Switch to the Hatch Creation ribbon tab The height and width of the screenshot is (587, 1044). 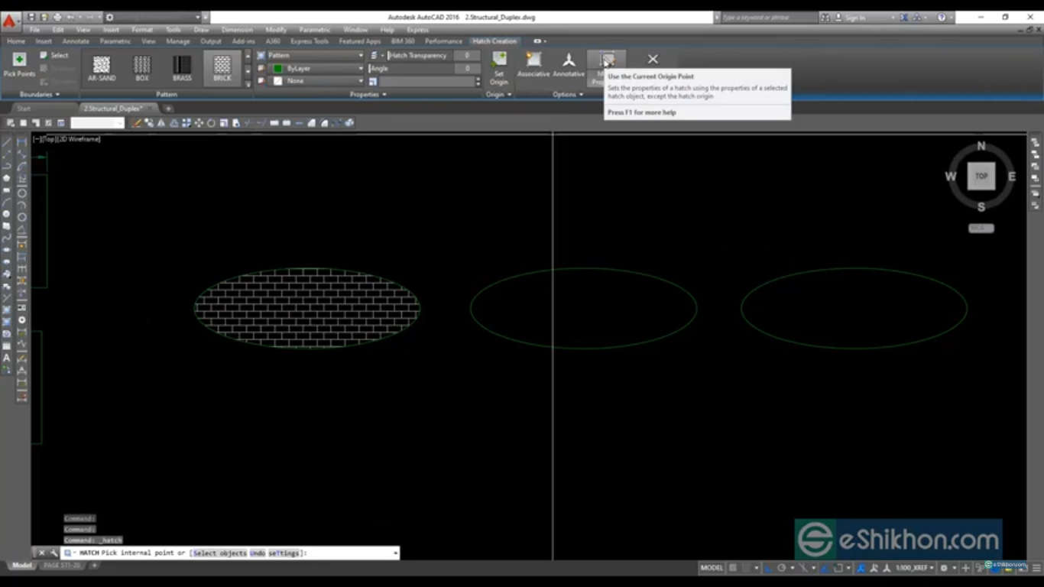click(x=494, y=41)
